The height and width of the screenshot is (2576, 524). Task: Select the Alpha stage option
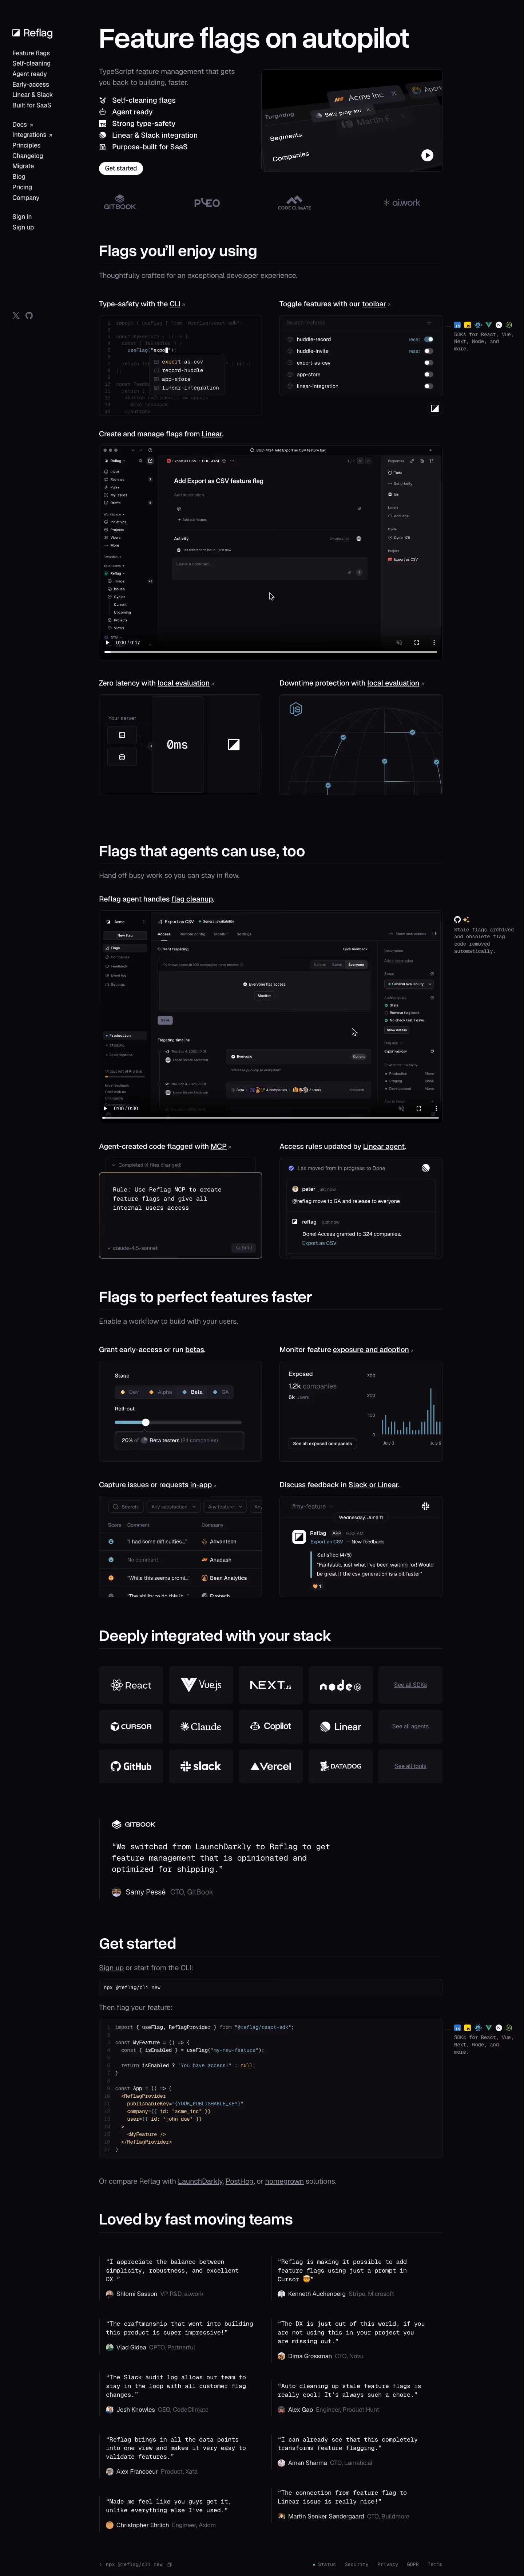click(x=161, y=1392)
